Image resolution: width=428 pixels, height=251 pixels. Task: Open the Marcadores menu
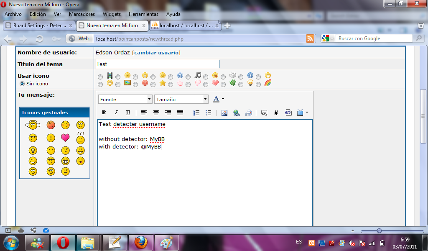pos(82,14)
